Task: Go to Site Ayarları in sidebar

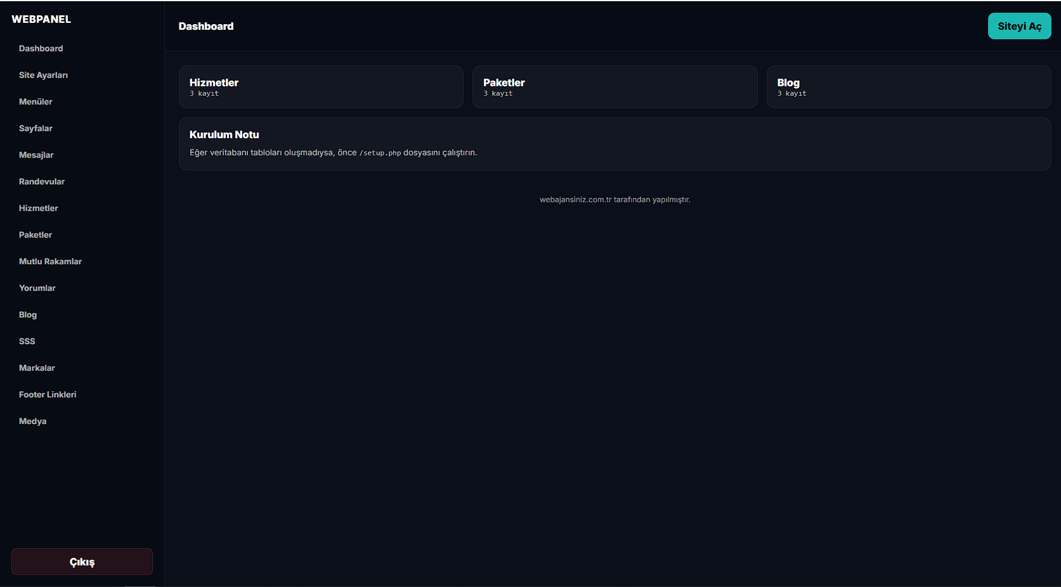Action: 43,75
